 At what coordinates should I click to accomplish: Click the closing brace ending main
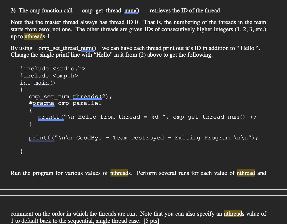pyautogui.click(x=21, y=151)
